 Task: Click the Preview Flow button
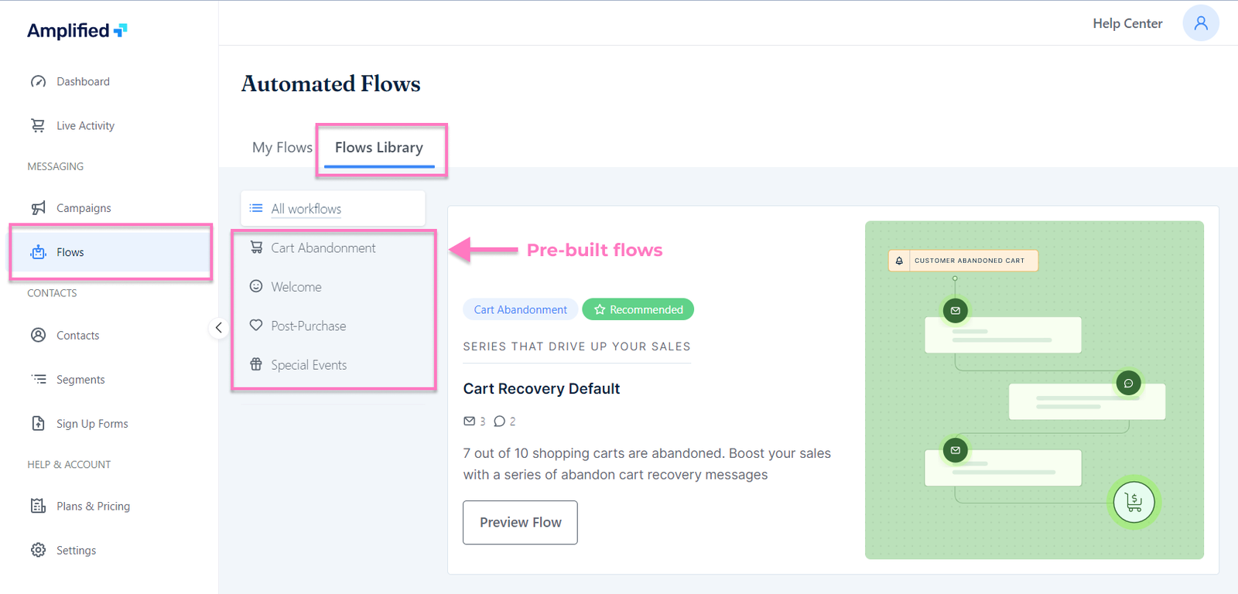point(520,523)
